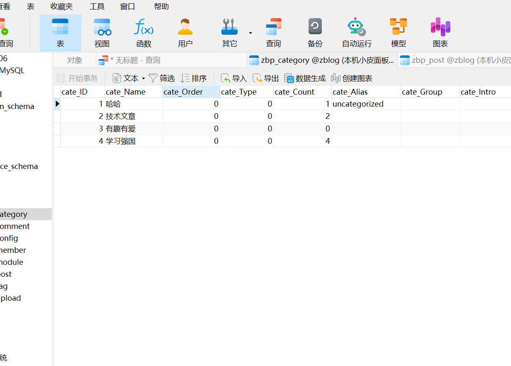Click the current row indicator arrow
The height and width of the screenshot is (366, 511).
(x=57, y=104)
